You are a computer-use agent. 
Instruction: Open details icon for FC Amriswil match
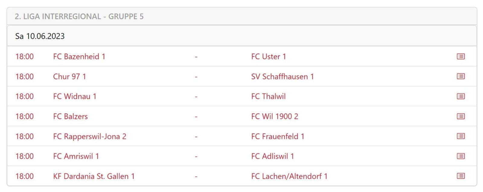click(x=460, y=156)
